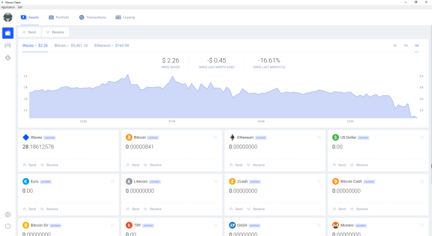Click the Monero asset icon
This screenshot has height=236, width=432.
(x=335, y=225)
